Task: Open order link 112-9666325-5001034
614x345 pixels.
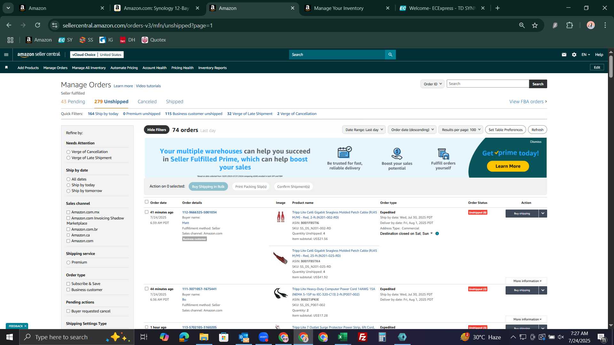Action: [x=199, y=212]
